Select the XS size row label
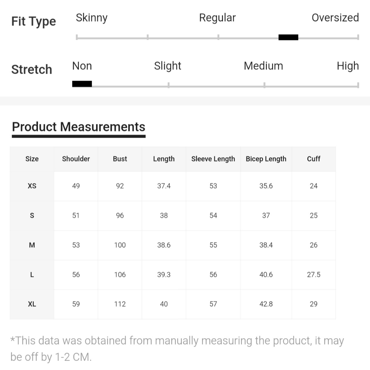The width and height of the screenshot is (370, 370). [x=32, y=186]
